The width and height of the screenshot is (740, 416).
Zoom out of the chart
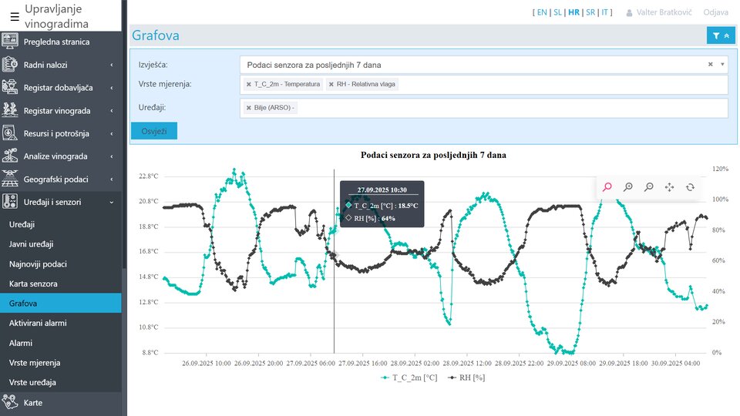649,187
